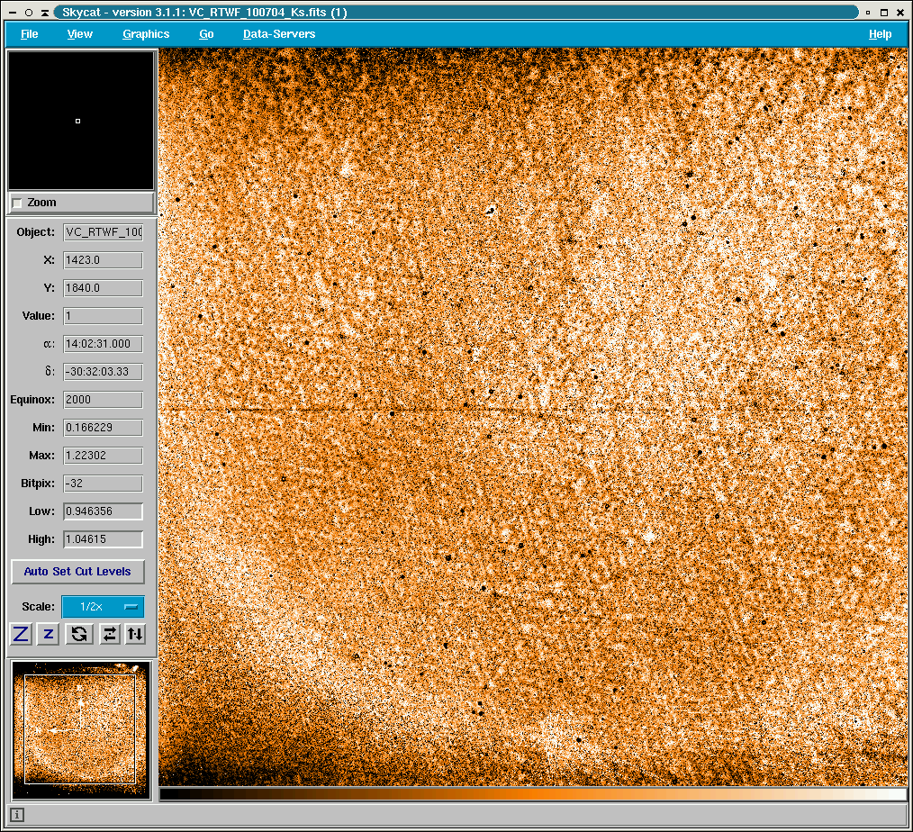Click the horizontal flip arrows icon
The width and height of the screenshot is (913, 832).
click(110, 634)
